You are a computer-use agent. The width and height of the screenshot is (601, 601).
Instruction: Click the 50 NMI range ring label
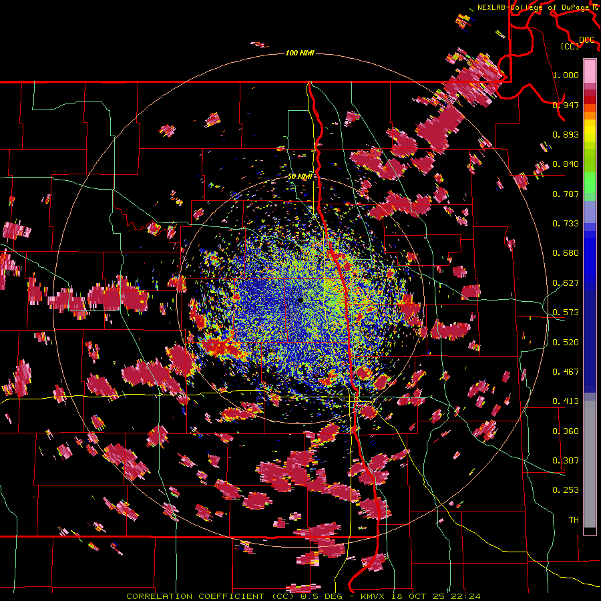299,177
